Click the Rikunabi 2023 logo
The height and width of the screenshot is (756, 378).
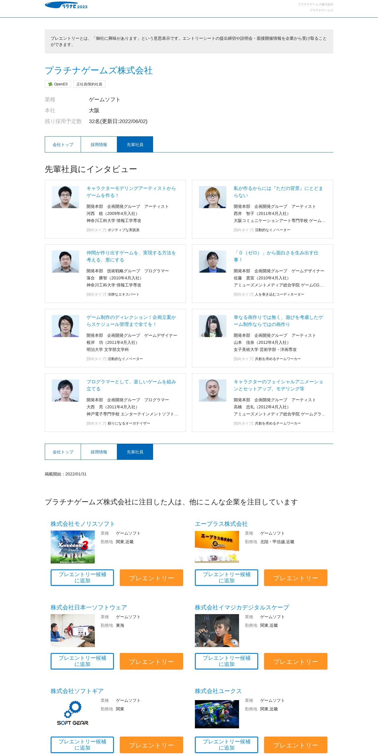tap(66, 5)
